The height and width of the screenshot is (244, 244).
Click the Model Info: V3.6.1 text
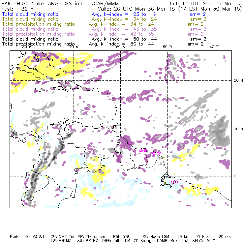click(x=27, y=237)
